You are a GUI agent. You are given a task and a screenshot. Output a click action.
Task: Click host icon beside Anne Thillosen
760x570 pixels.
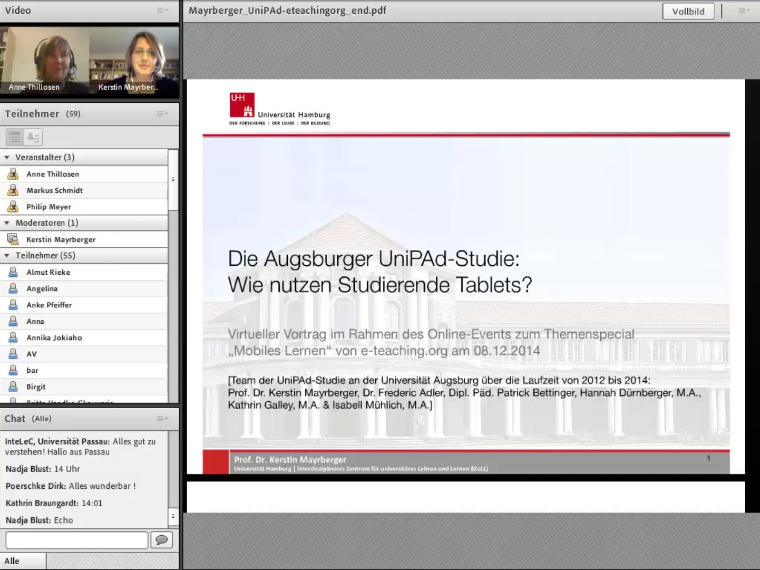(x=13, y=174)
